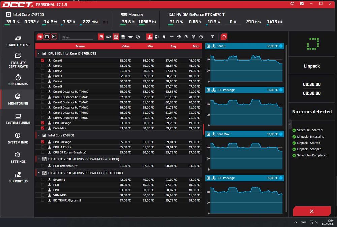
Task: Collapse the GIGABYTE Intel PCH group
Action: pos(39,159)
